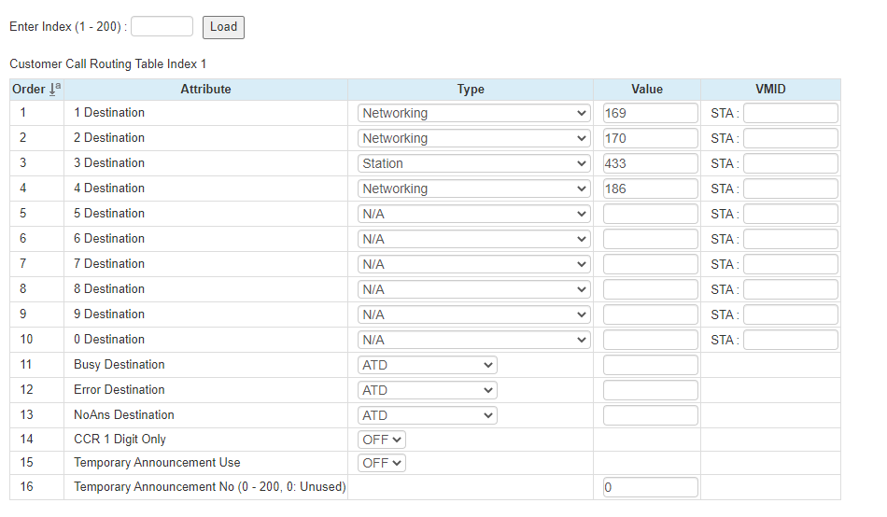Viewport: 887px width, 517px height.
Task: Expand the 5 Destination Type dropdown
Action: click(473, 214)
